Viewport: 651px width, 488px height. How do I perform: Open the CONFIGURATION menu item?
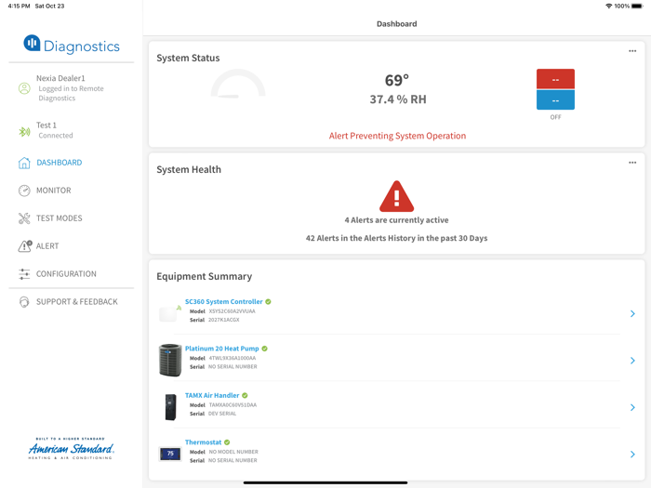pyautogui.click(x=66, y=274)
